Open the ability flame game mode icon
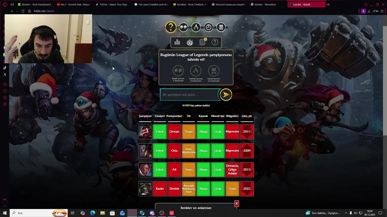Image resolution: width=387 pixels, height=217 pixels. [x=196, y=27]
